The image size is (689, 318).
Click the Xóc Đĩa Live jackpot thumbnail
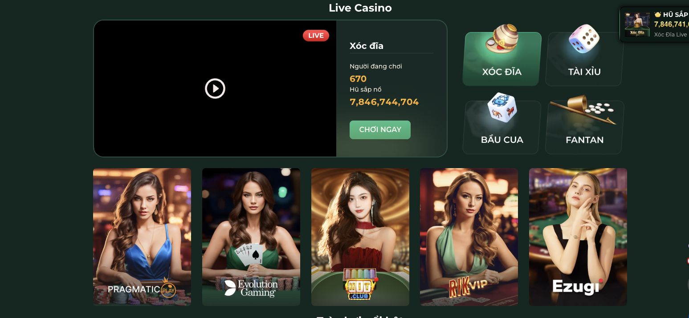point(637,24)
